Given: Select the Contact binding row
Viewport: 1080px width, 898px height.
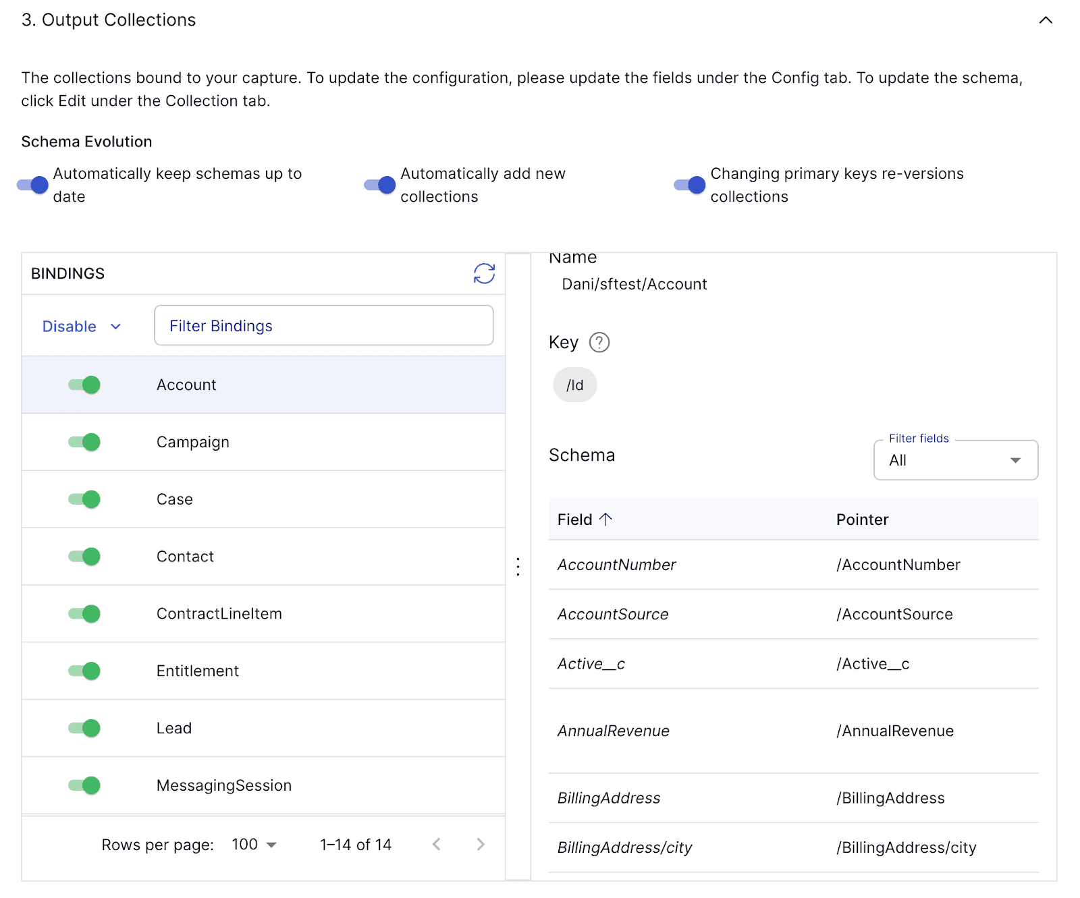Looking at the screenshot, I should pos(263,557).
